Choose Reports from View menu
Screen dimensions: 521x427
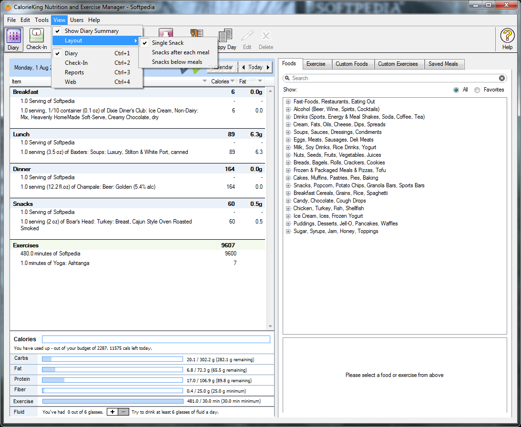coord(97,73)
